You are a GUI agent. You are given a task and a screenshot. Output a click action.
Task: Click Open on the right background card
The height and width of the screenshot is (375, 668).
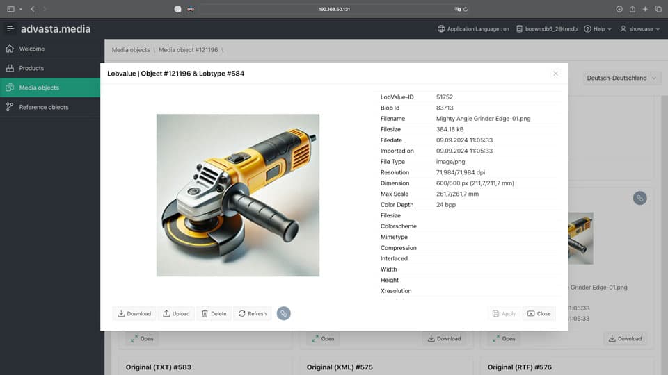click(504, 338)
